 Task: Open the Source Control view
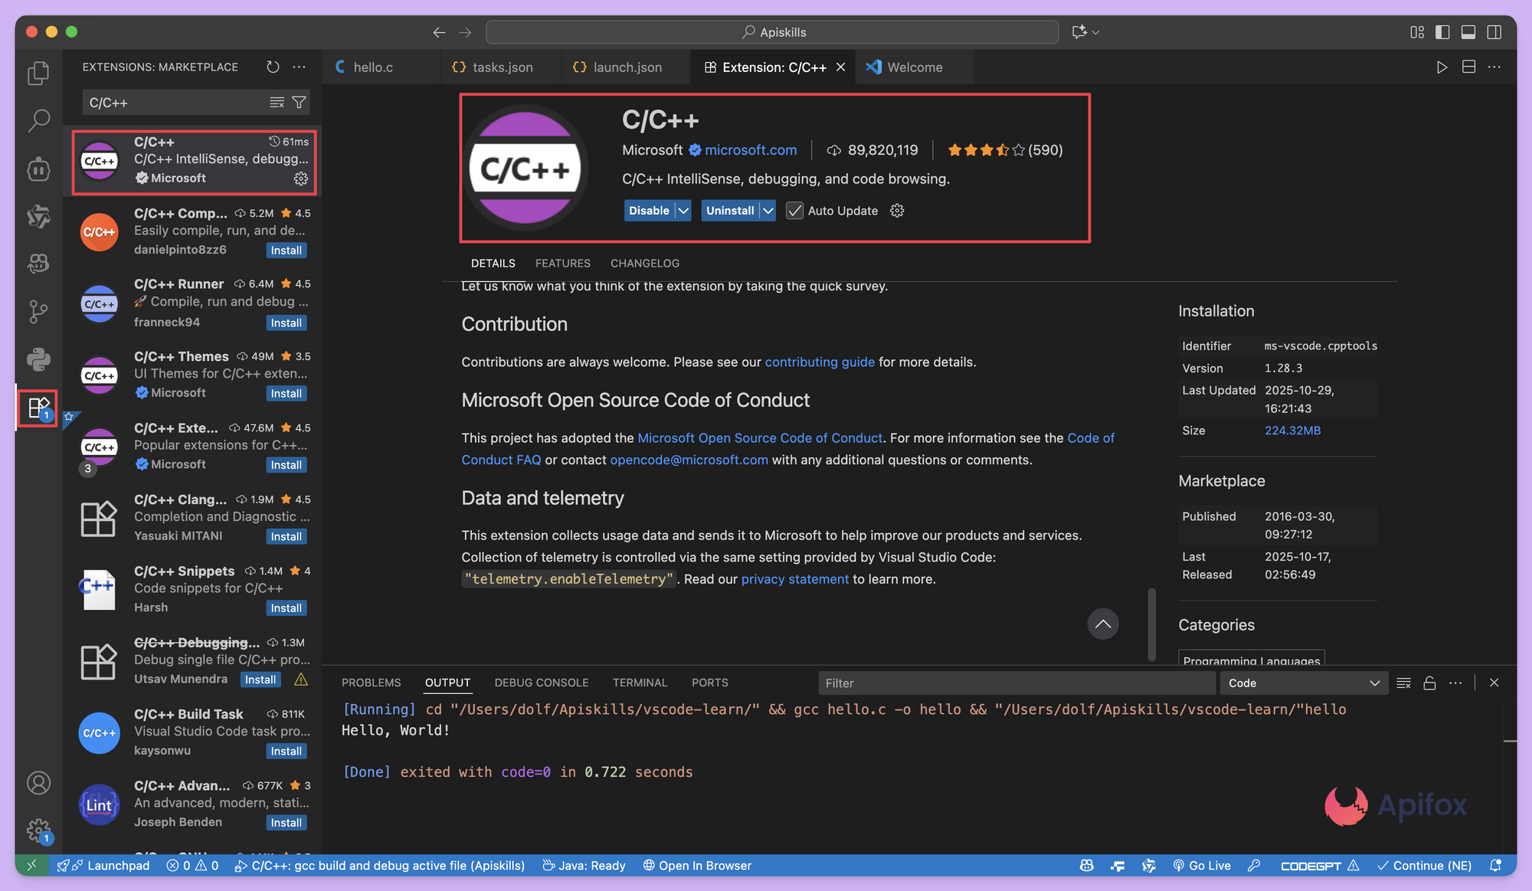point(38,311)
